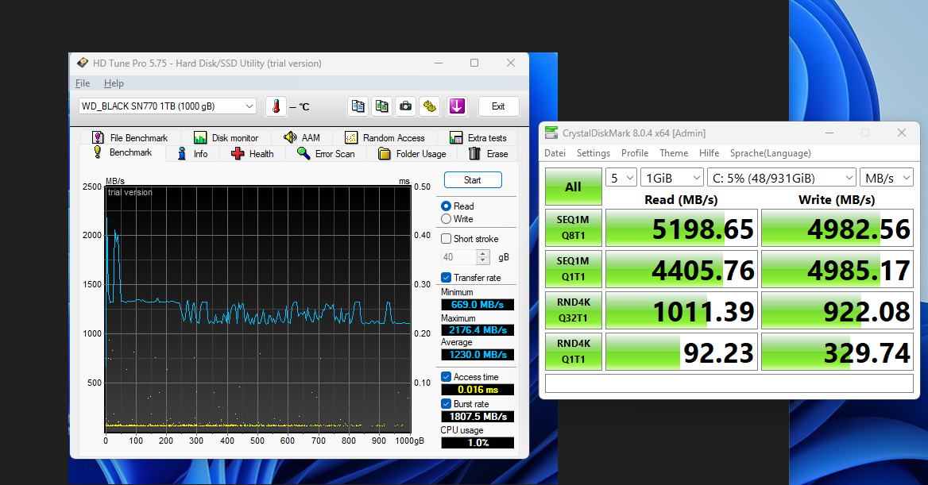Select the Write radio button
The width and height of the screenshot is (928, 485).
447,219
